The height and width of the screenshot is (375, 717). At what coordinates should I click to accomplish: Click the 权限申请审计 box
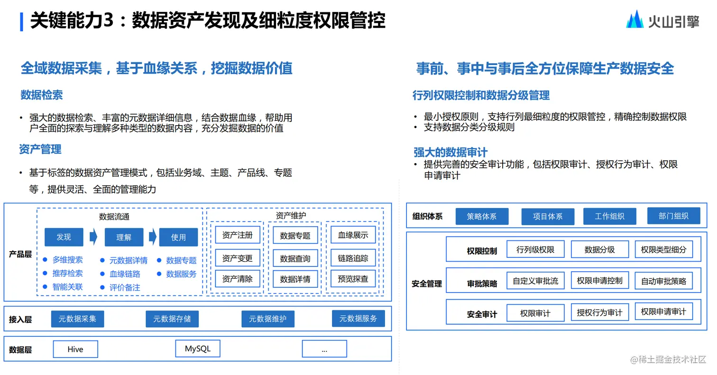coord(663,311)
